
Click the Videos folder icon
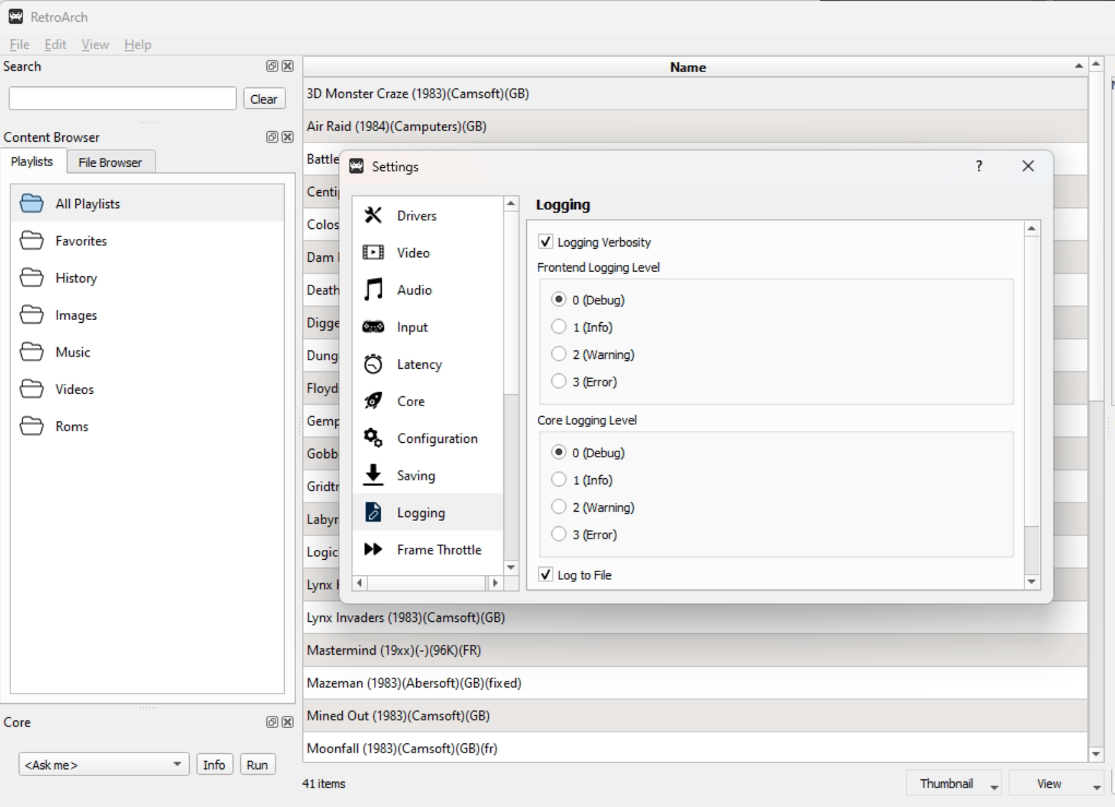tap(32, 389)
